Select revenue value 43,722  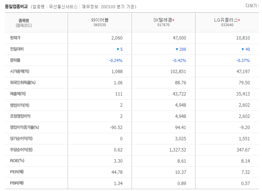click(179, 94)
